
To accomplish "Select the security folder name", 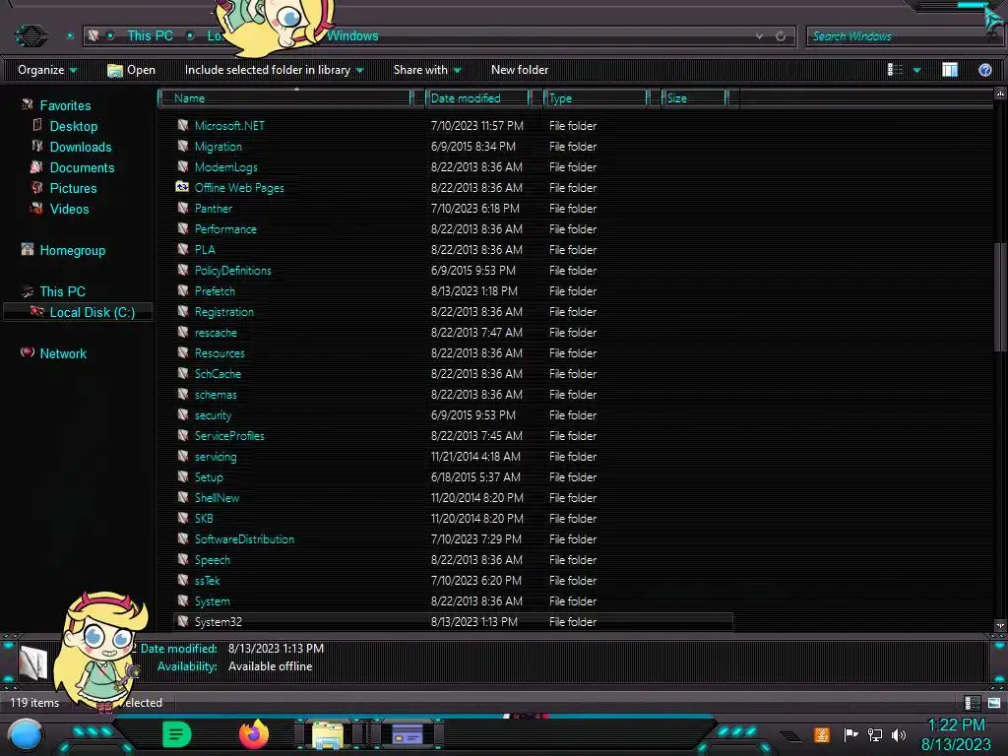I will pyautogui.click(x=213, y=415).
